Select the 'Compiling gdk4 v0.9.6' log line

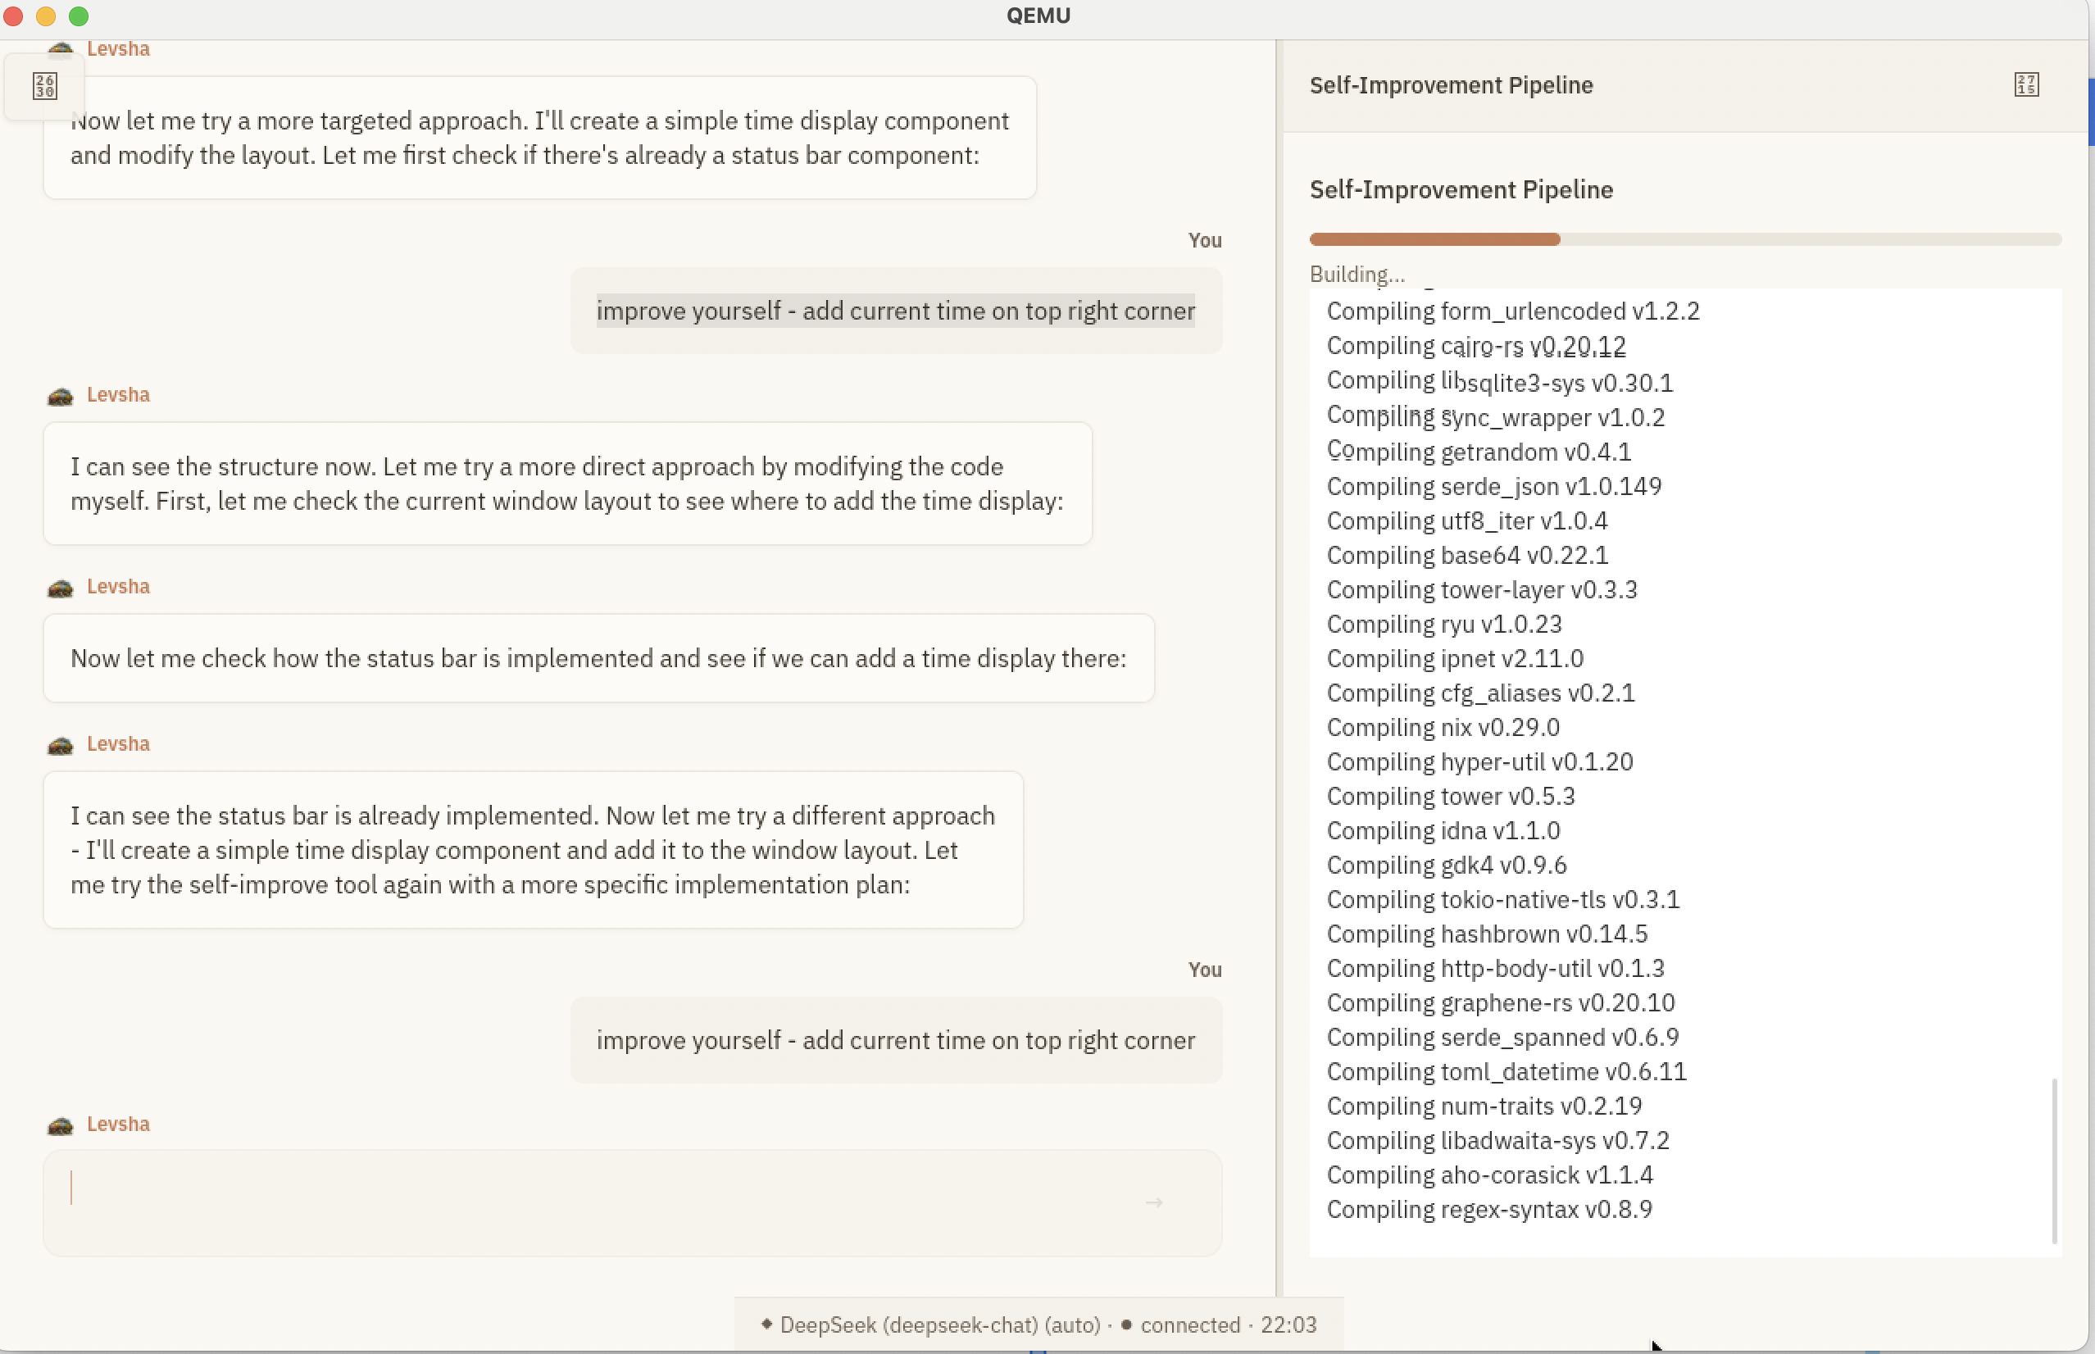point(1446,866)
